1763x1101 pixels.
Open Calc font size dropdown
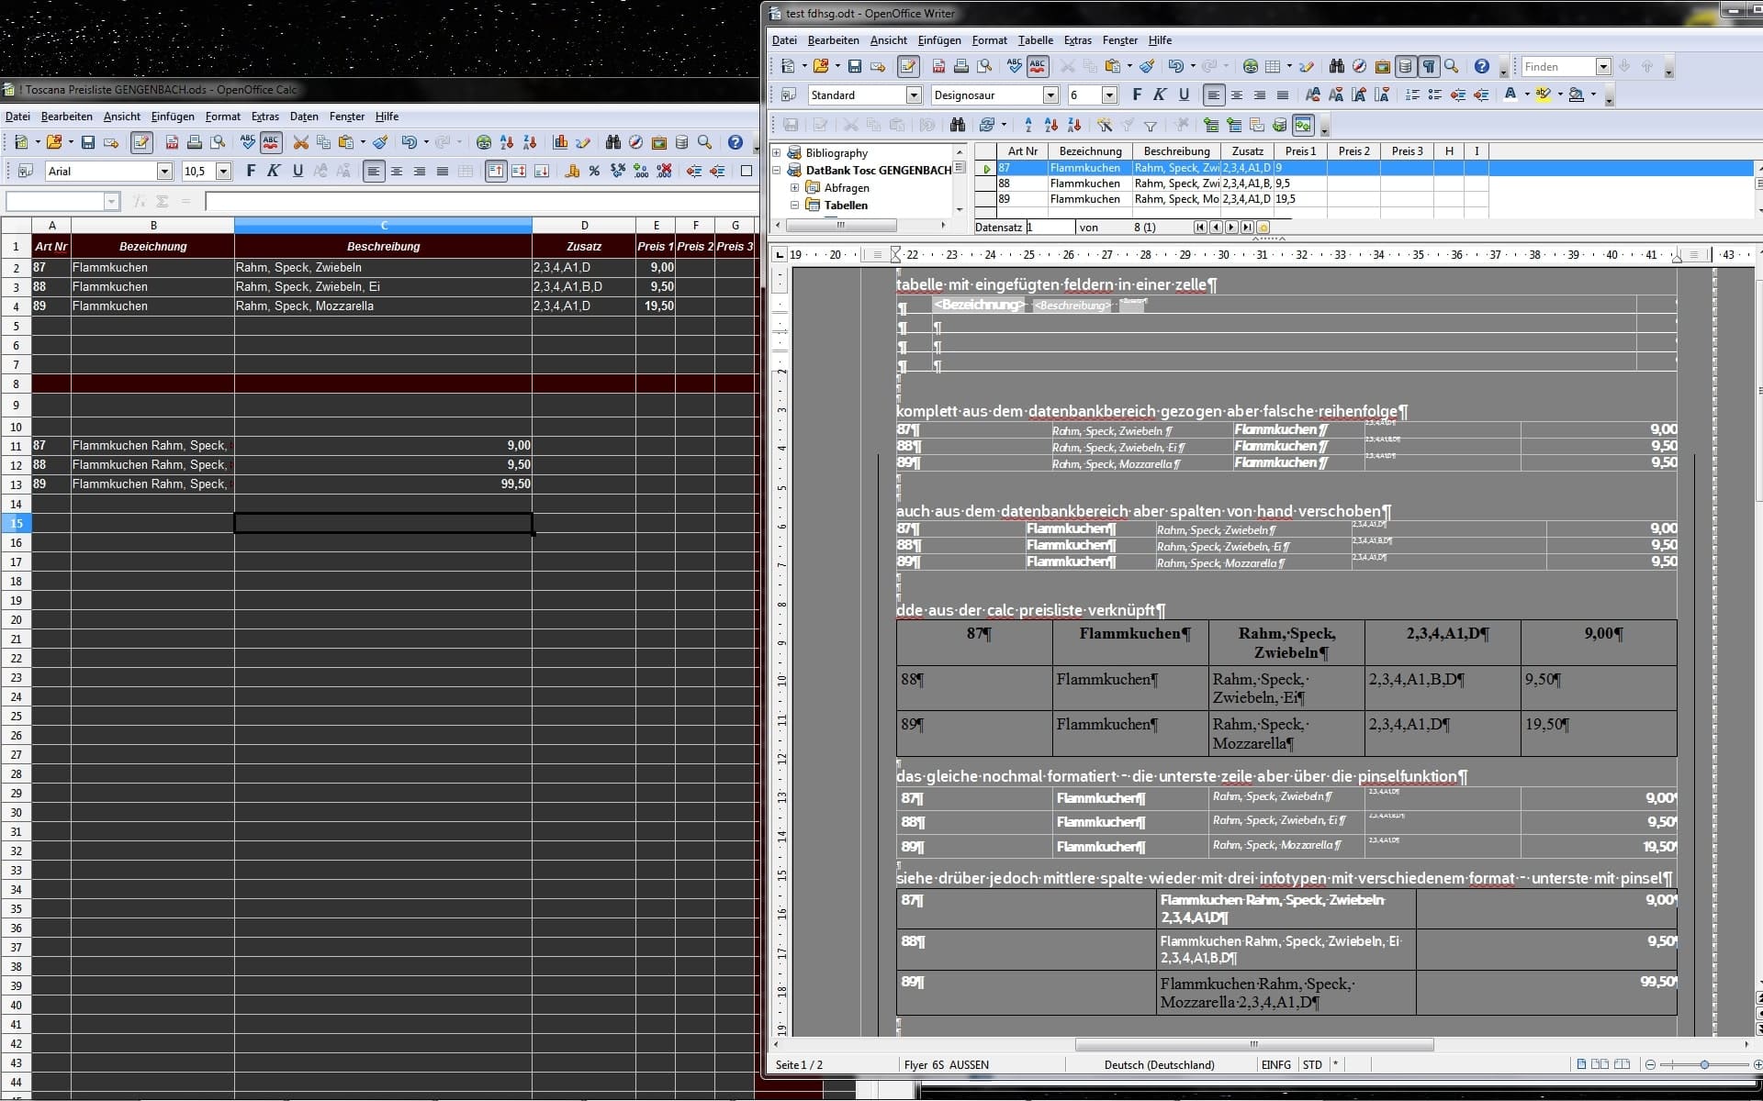(223, 172)
